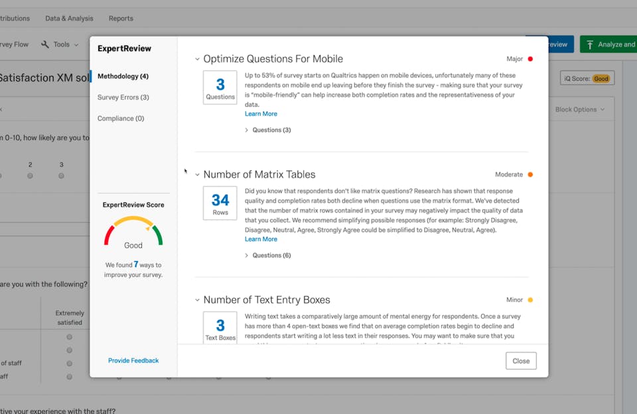Select the radio button under scale value 3
This screenshot has height=414, width=637.
coord(61,176)
